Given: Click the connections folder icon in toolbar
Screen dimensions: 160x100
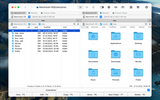Looking at the screenshot, I should pyautogui.click(x=138, y=7).
